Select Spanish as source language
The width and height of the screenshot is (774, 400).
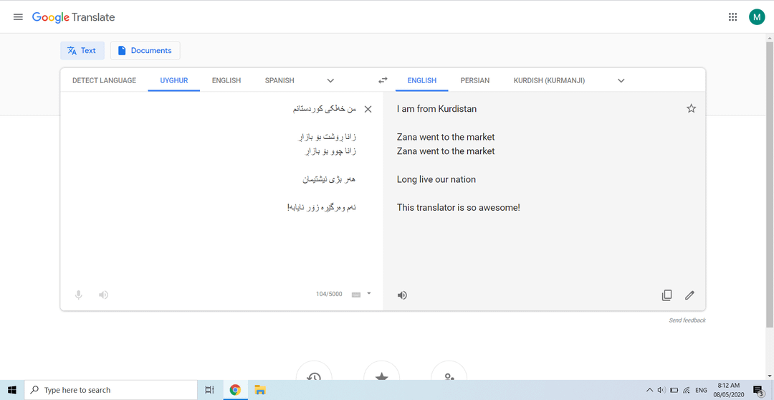(279, 80)
